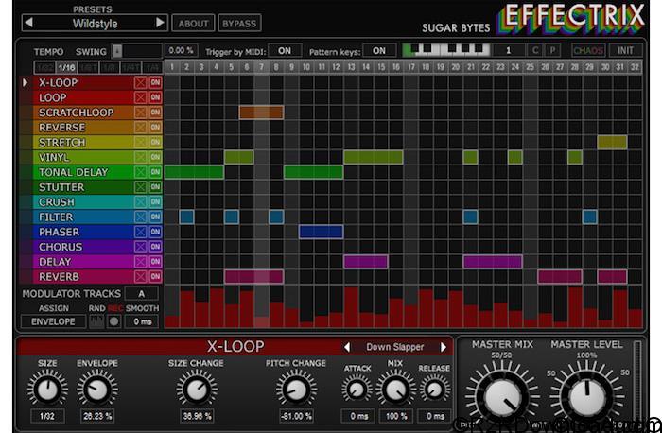Toggle the FILTER track ON switch

(155, 216)
